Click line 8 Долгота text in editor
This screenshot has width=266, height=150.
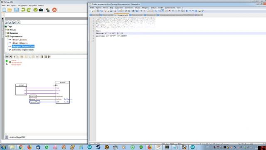coord(112,36)
